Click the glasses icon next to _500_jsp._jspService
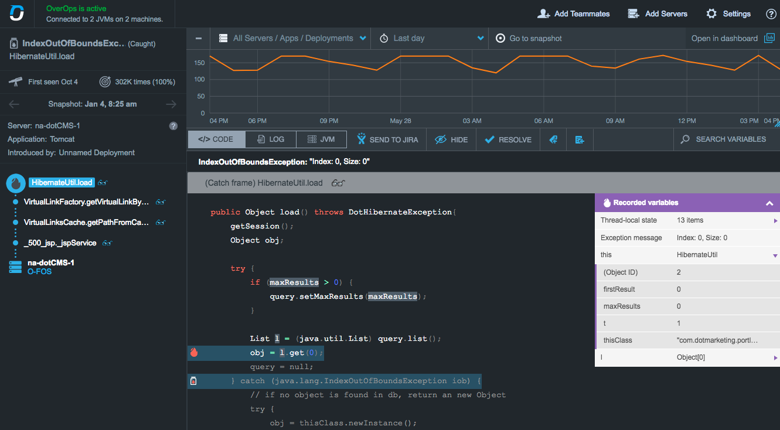Viewport: 780px width, 430px height. (x=108, y=243)
